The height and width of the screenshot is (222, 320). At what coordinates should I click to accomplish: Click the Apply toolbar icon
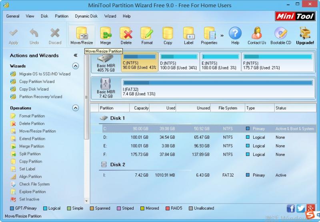(14, 36)
